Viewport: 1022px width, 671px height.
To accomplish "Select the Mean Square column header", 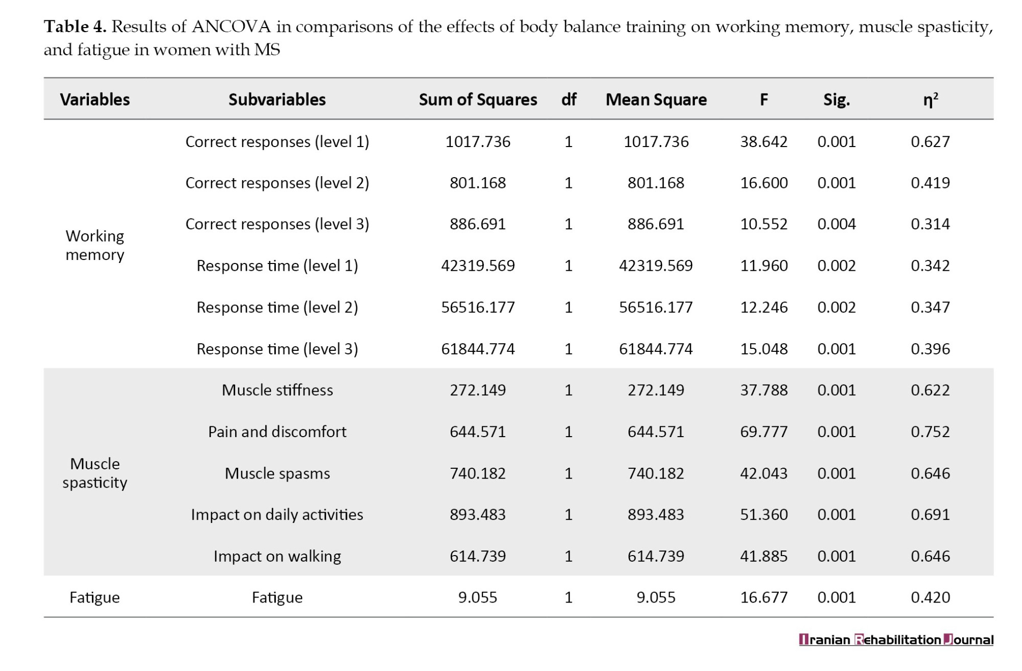I will [656, 100].
